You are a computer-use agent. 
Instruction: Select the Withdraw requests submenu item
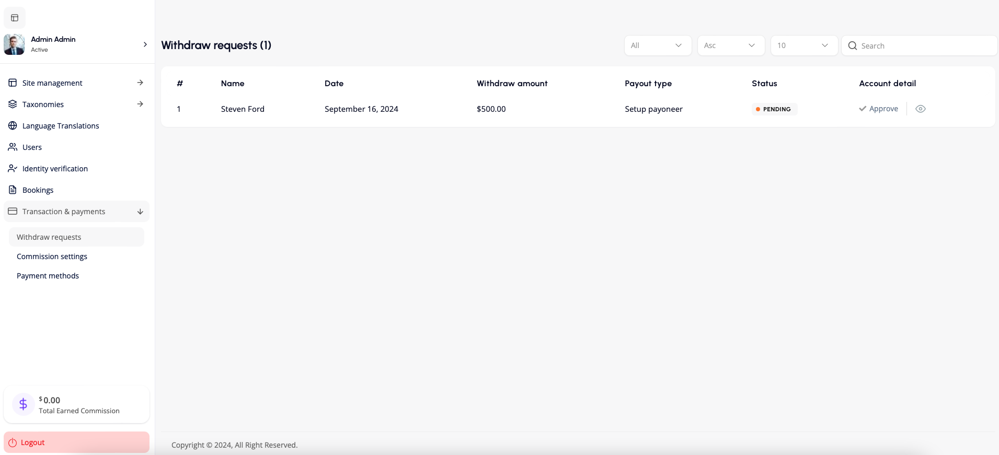click(x=49, y=237)
